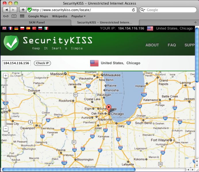This screenshot has width=199, height=172.
Task: Open the Reading List glasses icon
Action: [6, 16]
